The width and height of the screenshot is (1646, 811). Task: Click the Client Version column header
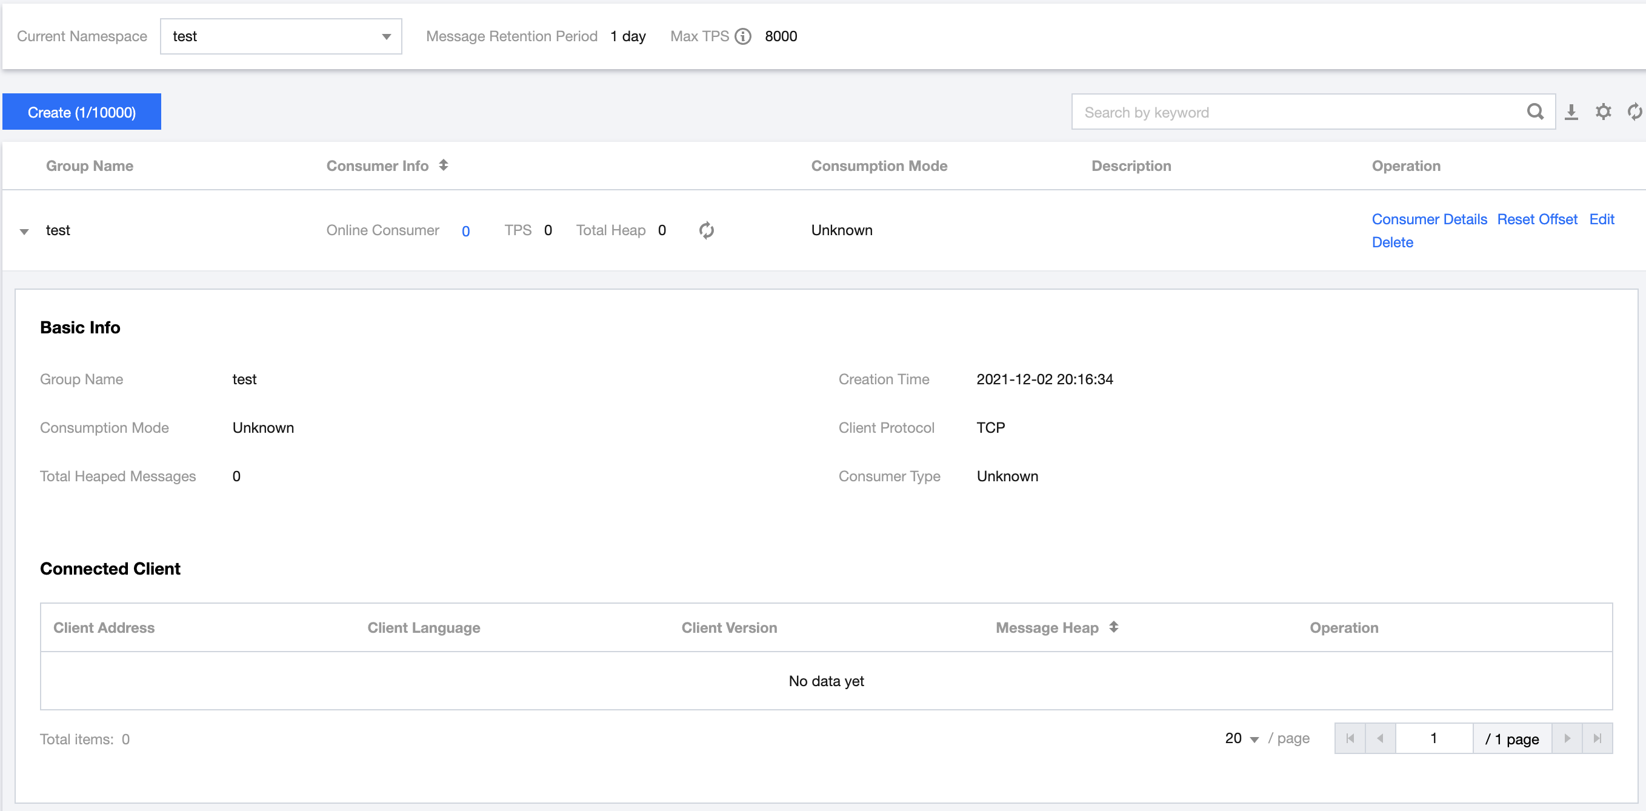click(x=729, y=627)
